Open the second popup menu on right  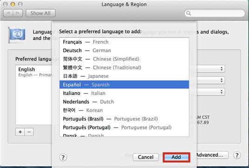211,81
